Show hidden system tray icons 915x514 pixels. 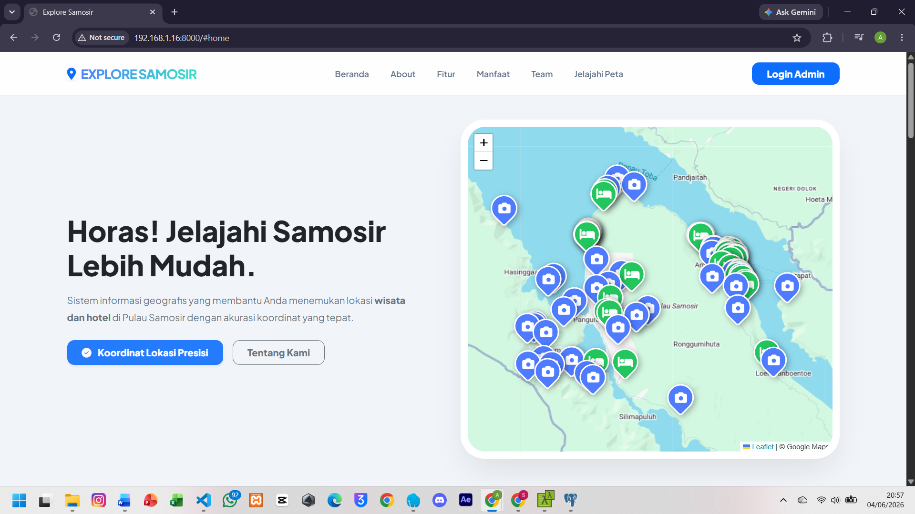point(783,500)
